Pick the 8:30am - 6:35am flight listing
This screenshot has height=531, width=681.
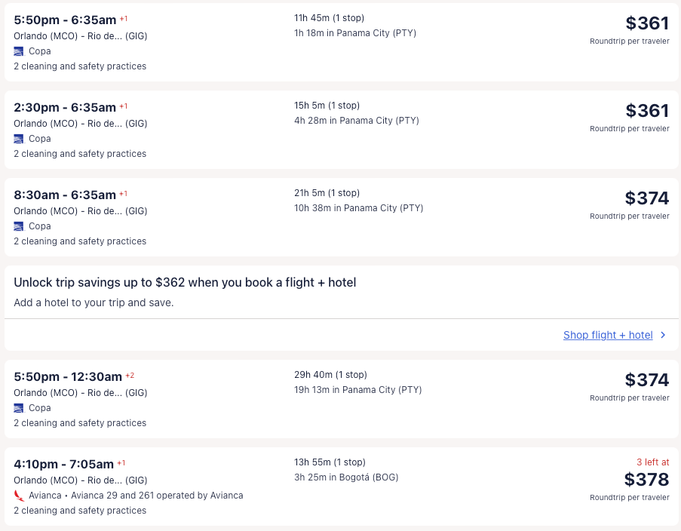tap(65, 195)
